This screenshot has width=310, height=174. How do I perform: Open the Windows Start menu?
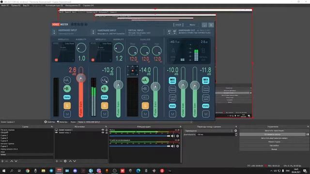[3, 171]
